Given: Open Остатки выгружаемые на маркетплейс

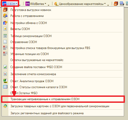Looking at the screenshot, I should click(37, 60).
